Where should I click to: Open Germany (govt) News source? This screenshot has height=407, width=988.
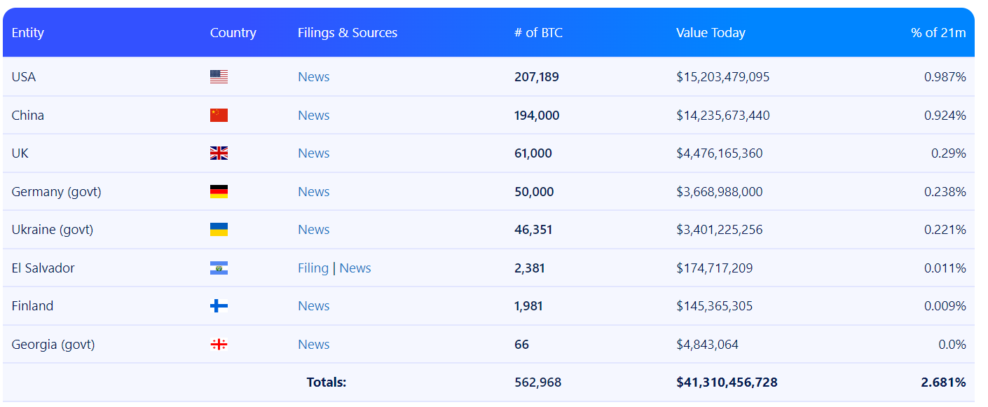pos(313,191)
